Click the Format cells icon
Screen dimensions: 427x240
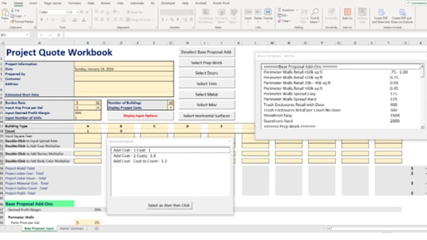(268, 13)
